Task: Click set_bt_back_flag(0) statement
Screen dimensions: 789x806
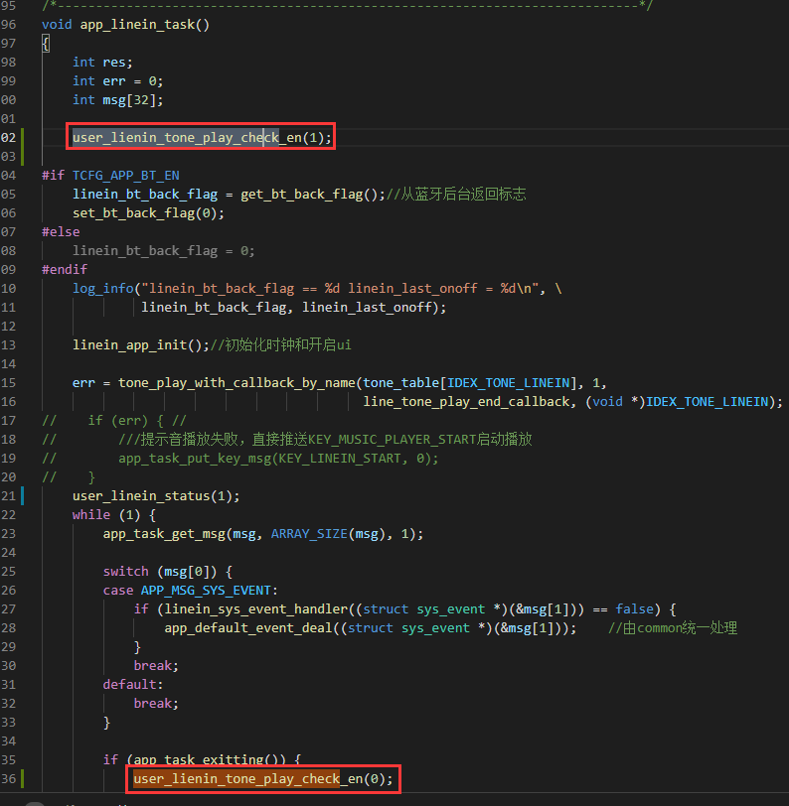Action: pos(149,212)
